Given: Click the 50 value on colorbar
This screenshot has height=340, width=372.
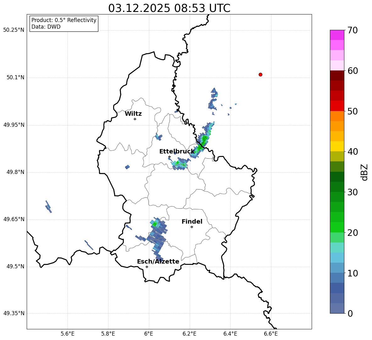Looking at the screenshot, I should [353, 111].
